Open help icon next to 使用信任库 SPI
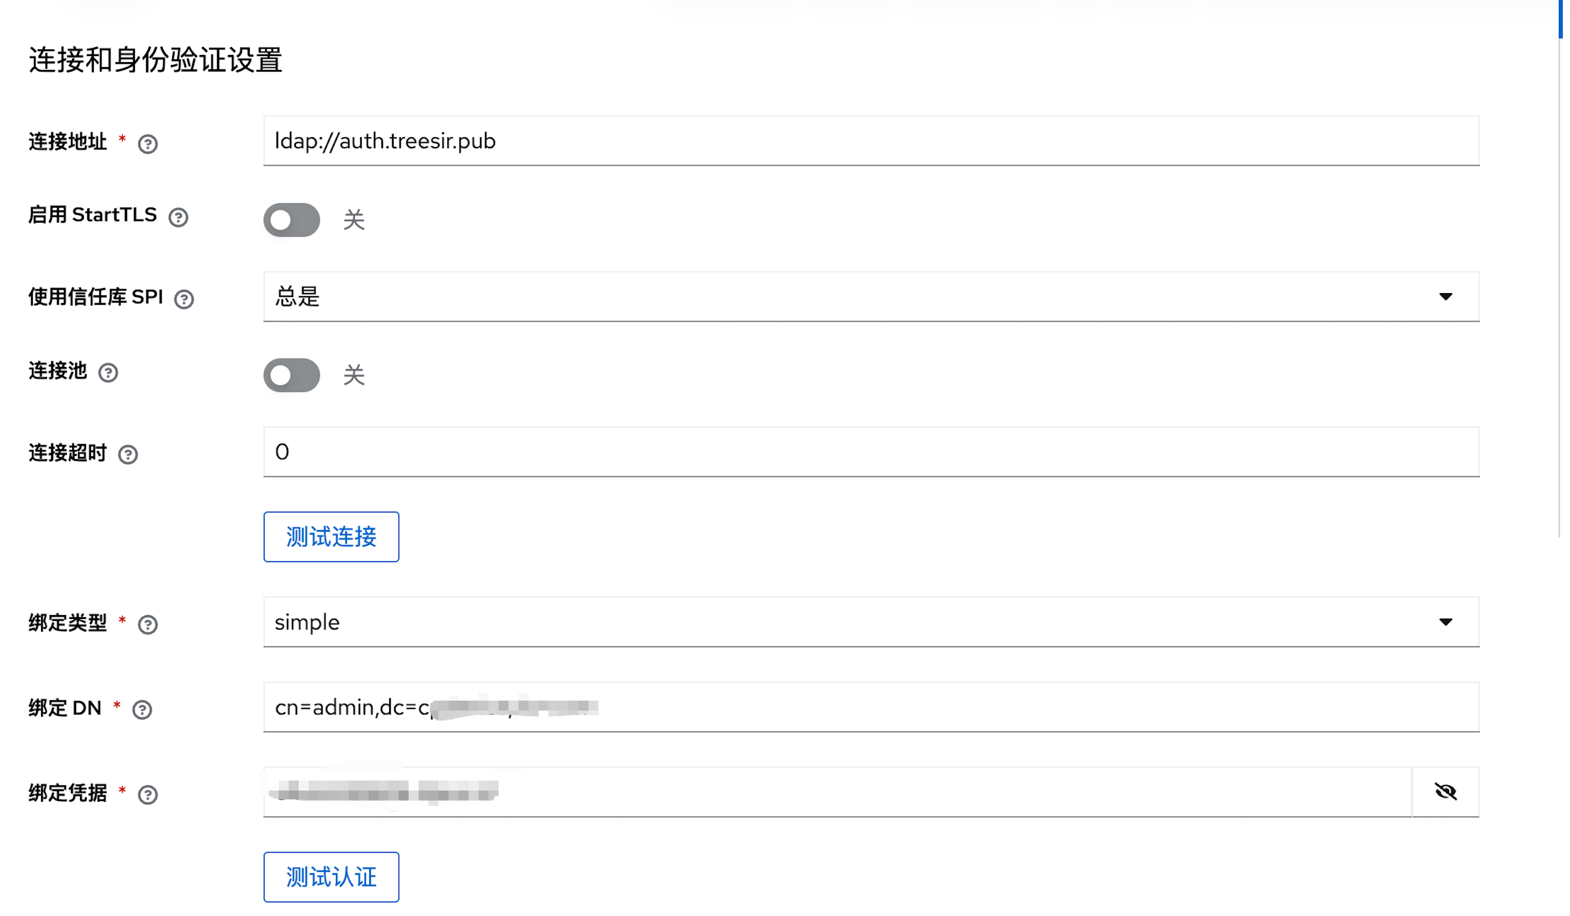Screen dimensions: 1570x916 coord(184,299)
